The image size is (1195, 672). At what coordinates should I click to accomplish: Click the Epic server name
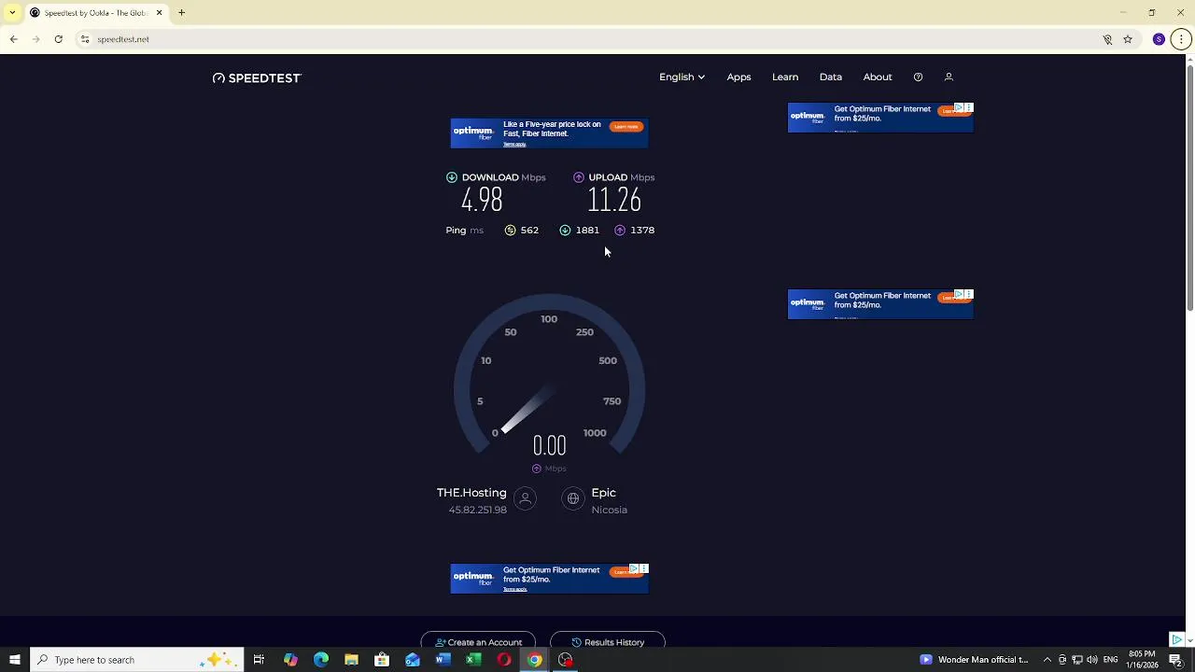click(603, 493)
